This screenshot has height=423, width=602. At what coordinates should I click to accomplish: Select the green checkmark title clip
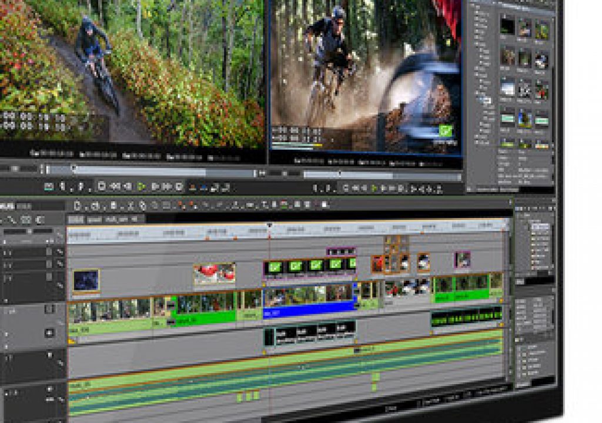pos(309,267)
